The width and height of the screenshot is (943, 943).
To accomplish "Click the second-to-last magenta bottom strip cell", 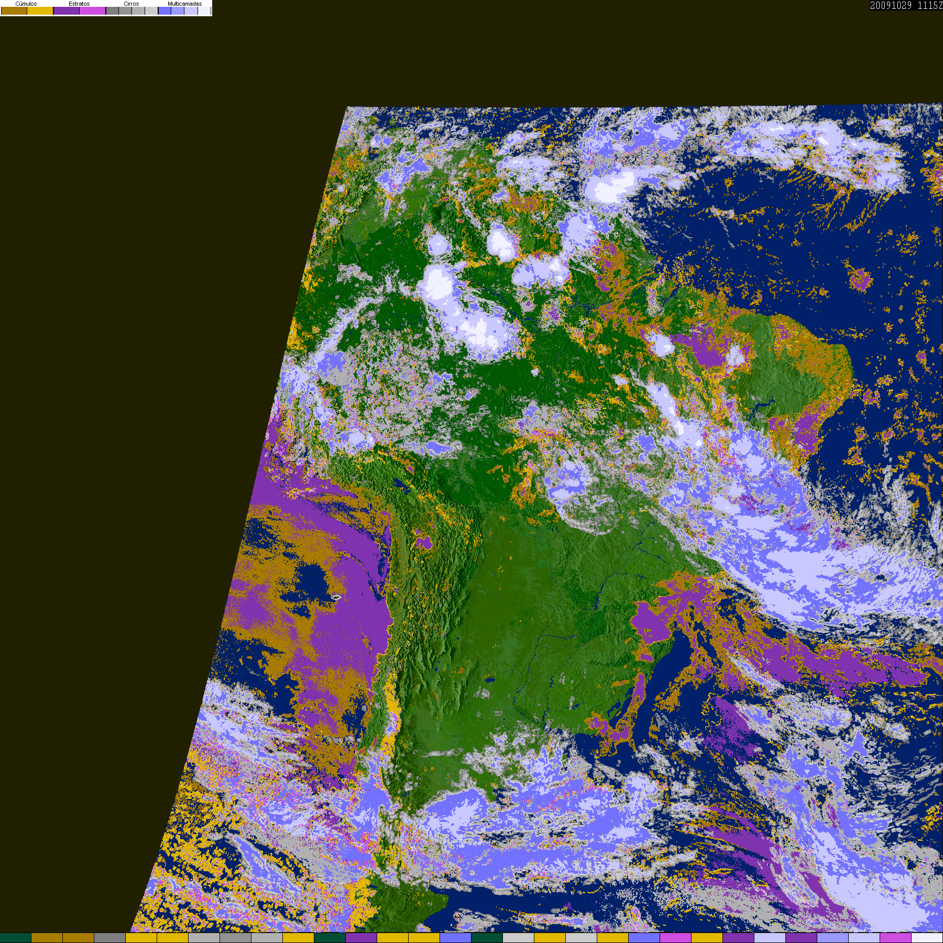I will click(895, 938).
